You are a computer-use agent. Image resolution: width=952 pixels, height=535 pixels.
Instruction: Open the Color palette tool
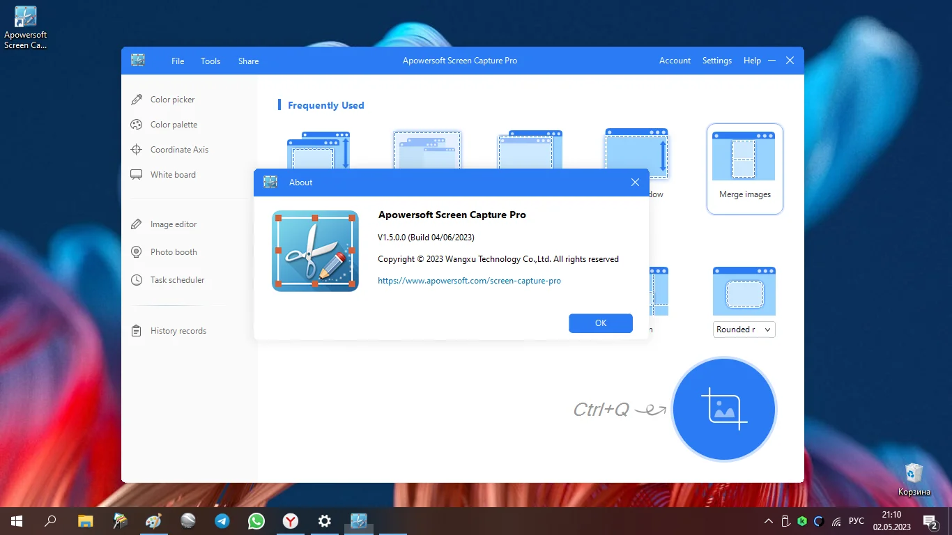point(164,125)
